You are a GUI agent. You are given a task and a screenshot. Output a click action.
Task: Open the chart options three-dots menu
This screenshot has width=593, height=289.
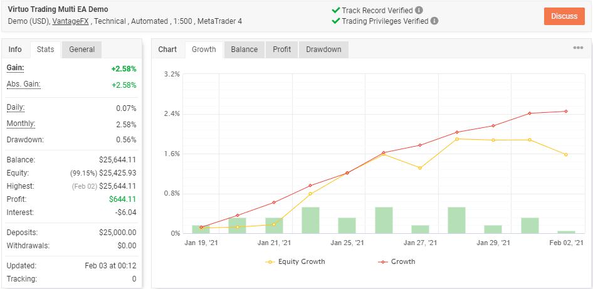tap(578, 48)
